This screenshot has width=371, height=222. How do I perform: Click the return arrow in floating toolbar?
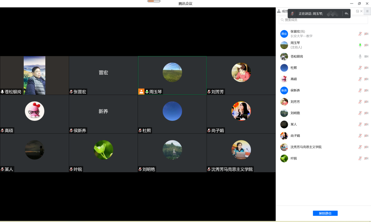pos(346,13)
